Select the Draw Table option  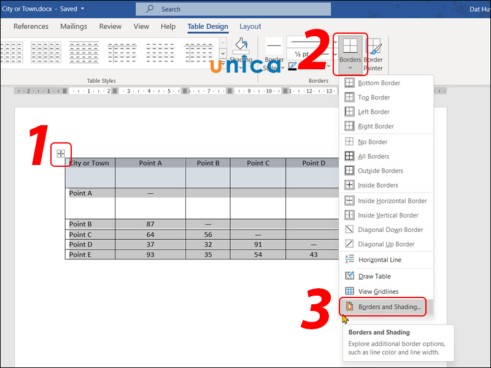click(374, 276)
